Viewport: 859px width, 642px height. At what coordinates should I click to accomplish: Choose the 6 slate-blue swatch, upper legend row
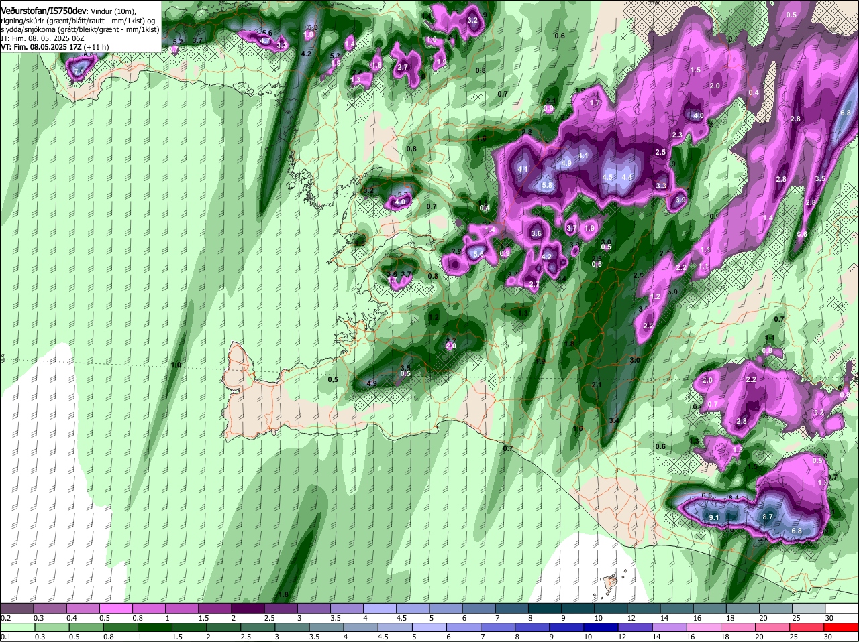point(478,608)
